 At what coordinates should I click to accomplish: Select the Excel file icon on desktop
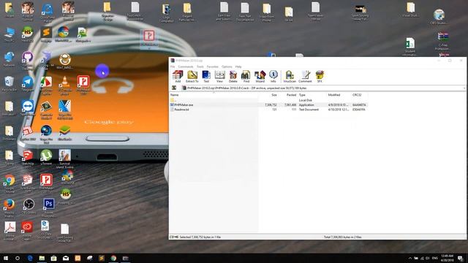[409, 47]
